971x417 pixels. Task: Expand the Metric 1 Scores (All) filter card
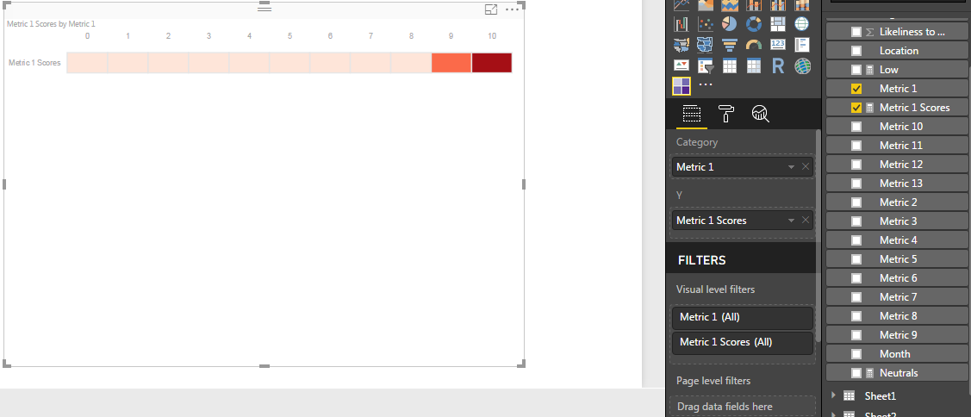(743, 343)
